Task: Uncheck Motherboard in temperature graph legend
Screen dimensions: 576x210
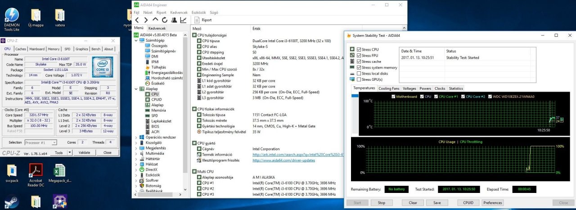Action: click(394, 96)
